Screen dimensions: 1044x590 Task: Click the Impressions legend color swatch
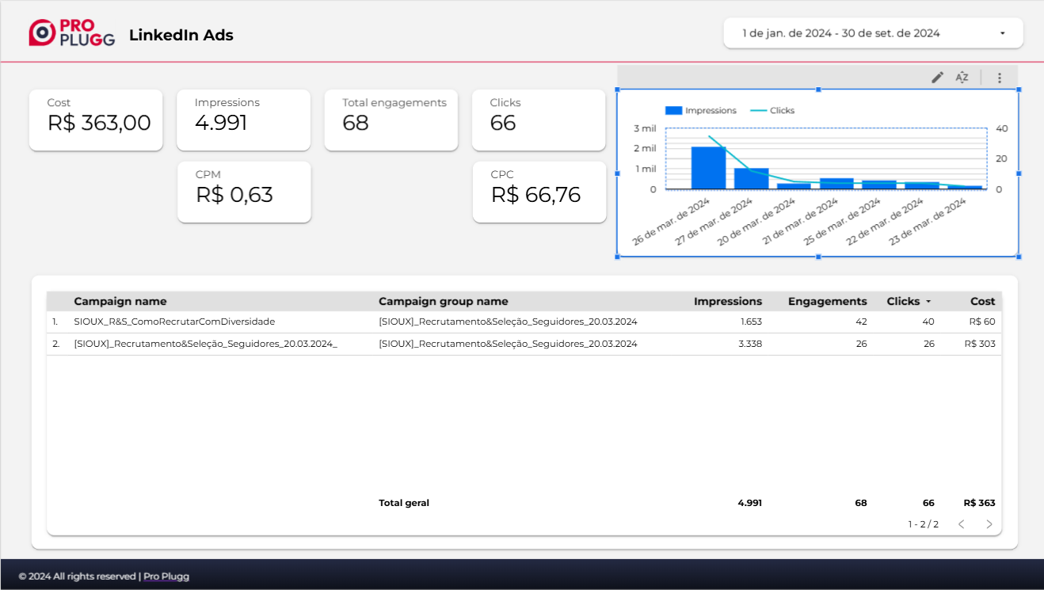(673, 111)
